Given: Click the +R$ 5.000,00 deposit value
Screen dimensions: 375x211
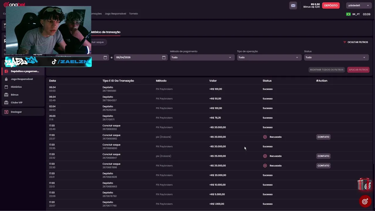Looking at the screenshot, I should (217, 194).
